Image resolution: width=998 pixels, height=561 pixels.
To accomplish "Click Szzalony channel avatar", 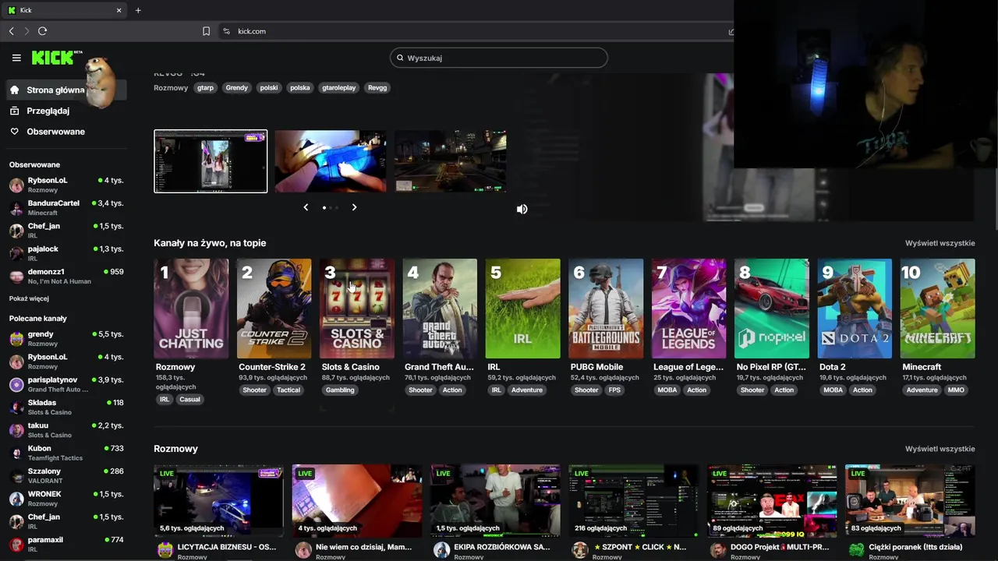I will point(16,476).
